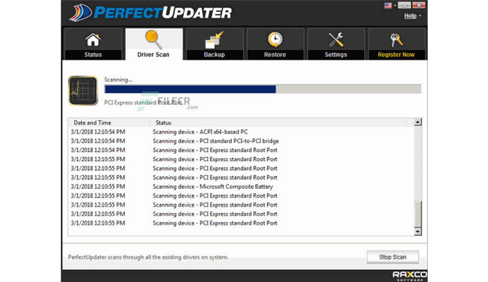
Task: Stop the scan with the Stop Scan button
Action: (x=393, y=257)
